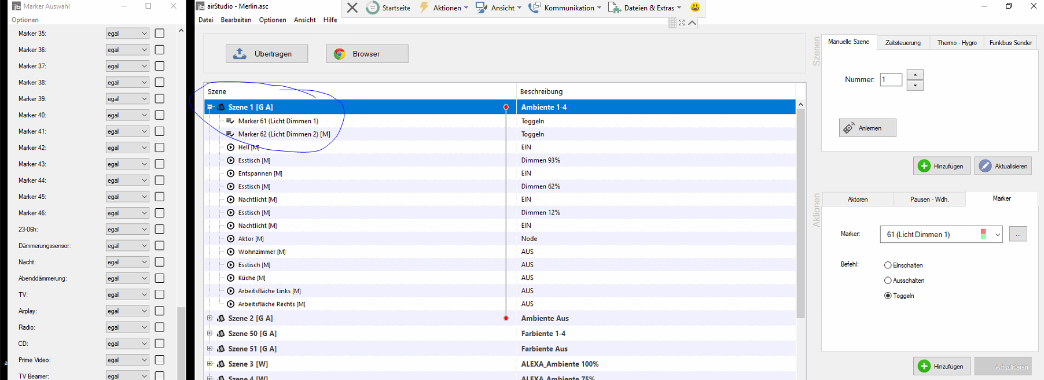Open the Marker 42 egal dropdown
The image size is (1044, 380).
point(127,148)
